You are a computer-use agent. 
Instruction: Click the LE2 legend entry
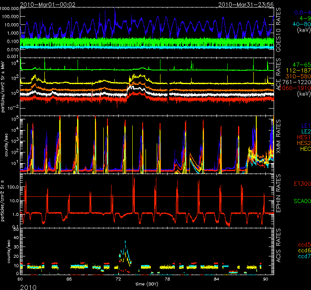click(x=306, y=131)
